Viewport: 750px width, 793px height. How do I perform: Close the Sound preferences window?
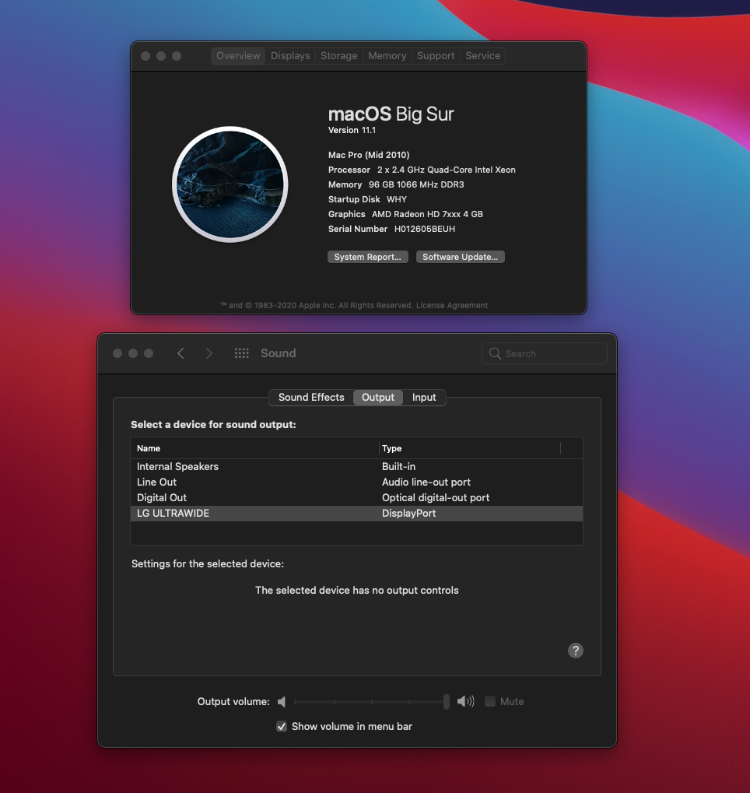pyautogui.click(x=117, y=353)
